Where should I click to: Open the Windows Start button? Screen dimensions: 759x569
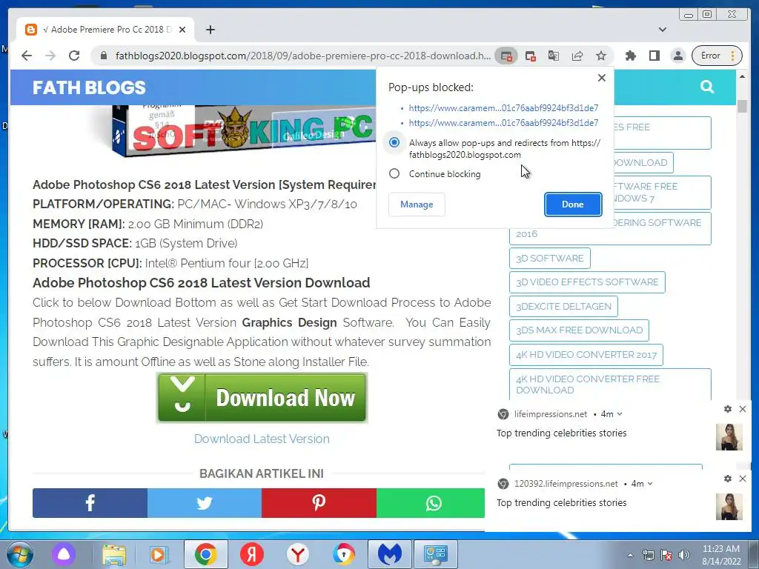click(19, 554)
